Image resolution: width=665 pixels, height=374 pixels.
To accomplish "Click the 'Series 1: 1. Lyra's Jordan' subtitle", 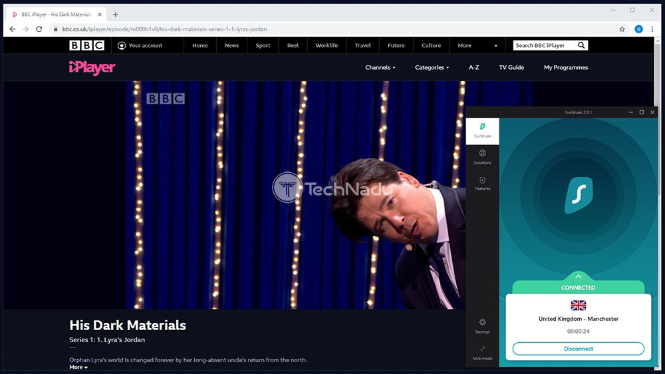I will [107, 339].
